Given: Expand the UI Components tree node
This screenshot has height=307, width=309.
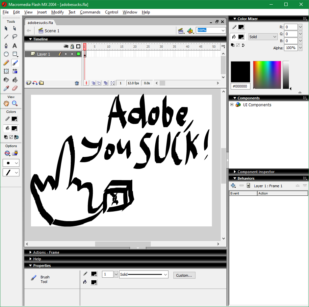Looking at the screenshot, I should (x=232, y=105).
